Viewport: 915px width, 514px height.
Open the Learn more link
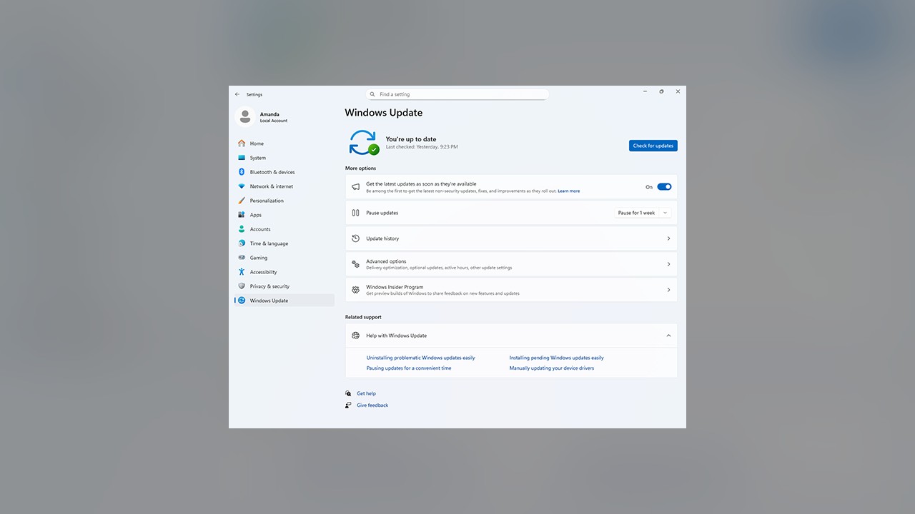click(x=569, y=191)
